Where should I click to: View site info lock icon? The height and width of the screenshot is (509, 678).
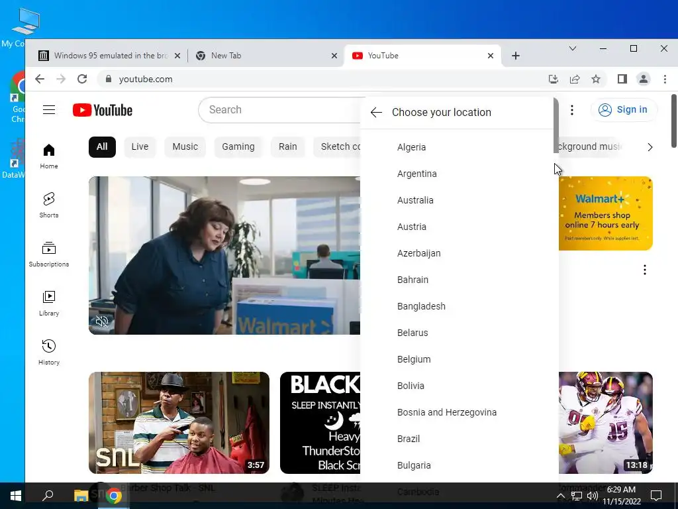click(109, 80)
